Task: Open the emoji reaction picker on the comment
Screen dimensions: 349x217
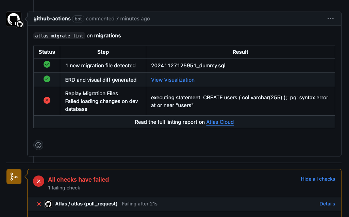Action: [x=38, y=145]
